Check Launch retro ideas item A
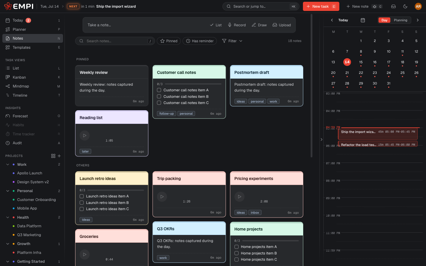This screenshot has width=426, height=266. (82, 196)
